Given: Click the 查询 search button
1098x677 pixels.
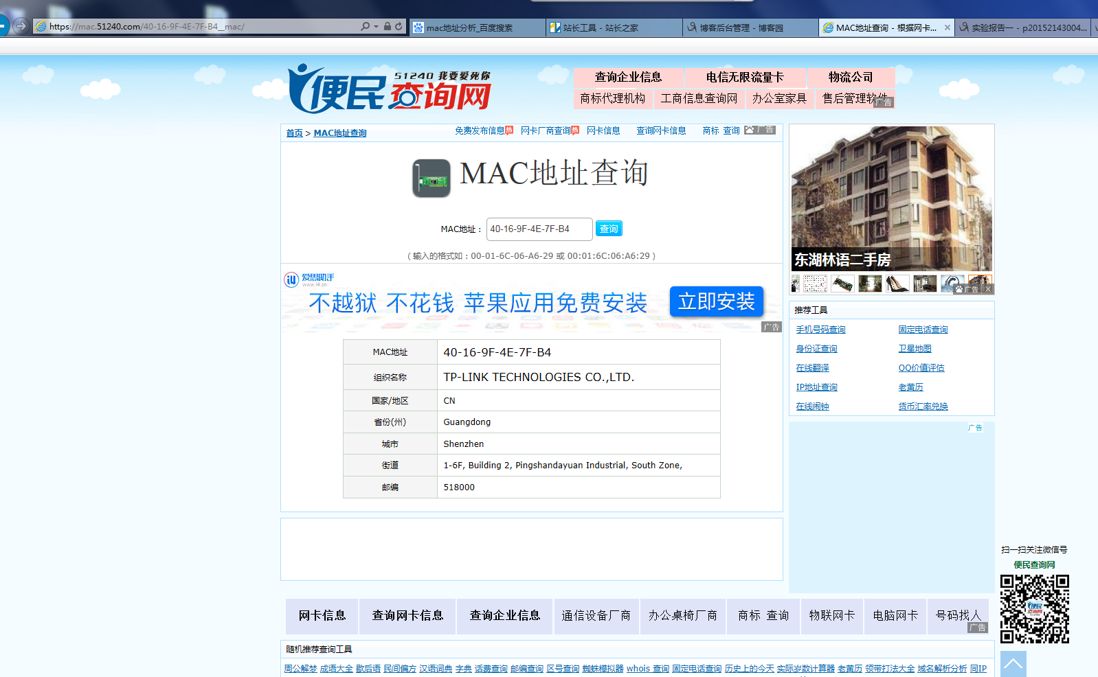Looking at the screenshot, I should (609, 229).
